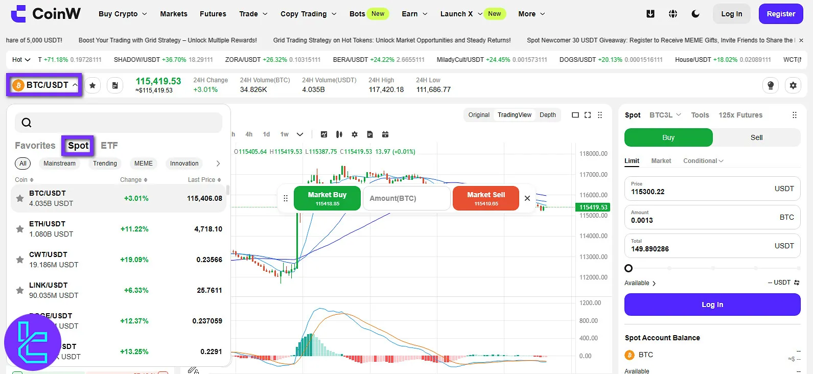Sort coin list by Coin column
The width and height of the screenshot is (813, 374).
click(24, 180)
